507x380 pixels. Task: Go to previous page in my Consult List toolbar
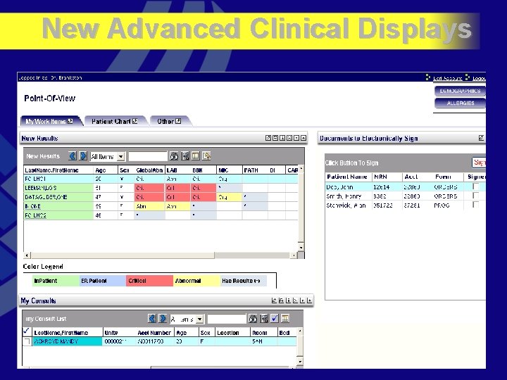[x=152, y=319]
